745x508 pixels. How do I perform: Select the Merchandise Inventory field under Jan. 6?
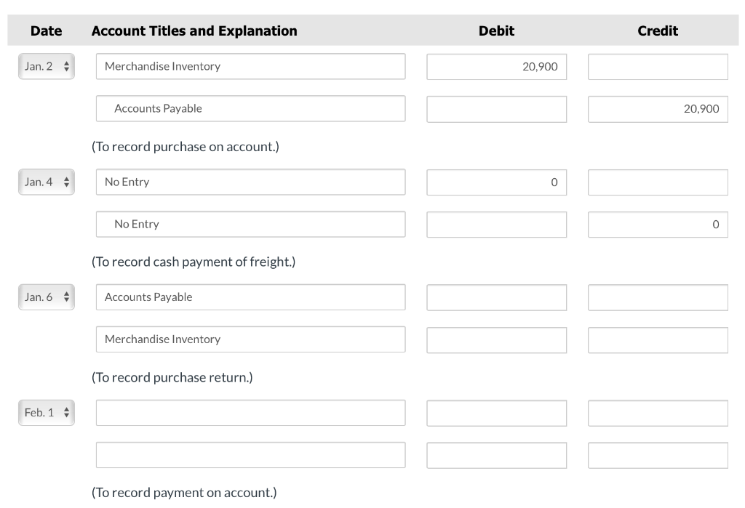[250, 339]
